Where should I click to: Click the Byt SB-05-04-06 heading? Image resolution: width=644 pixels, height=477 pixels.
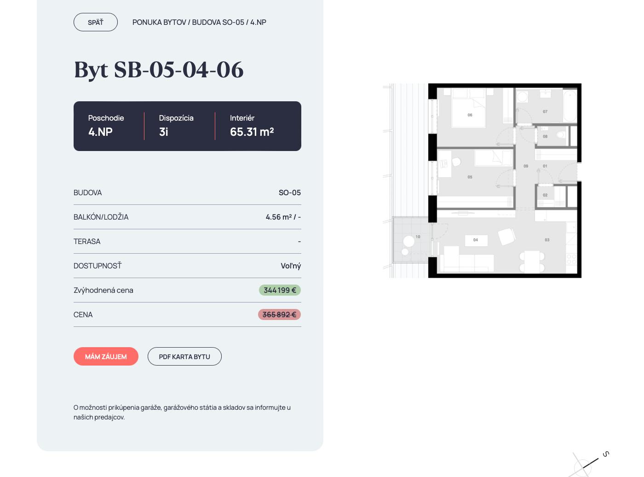pos(159,70)
